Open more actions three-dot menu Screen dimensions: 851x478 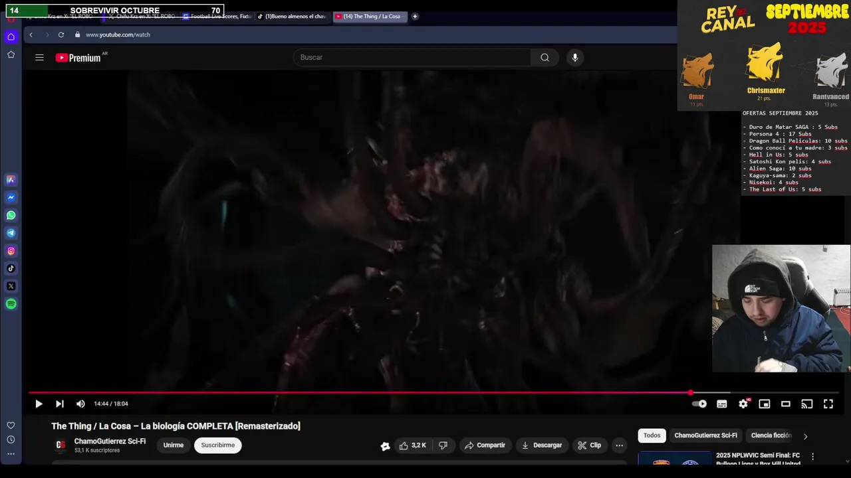[x=620, y=445]
